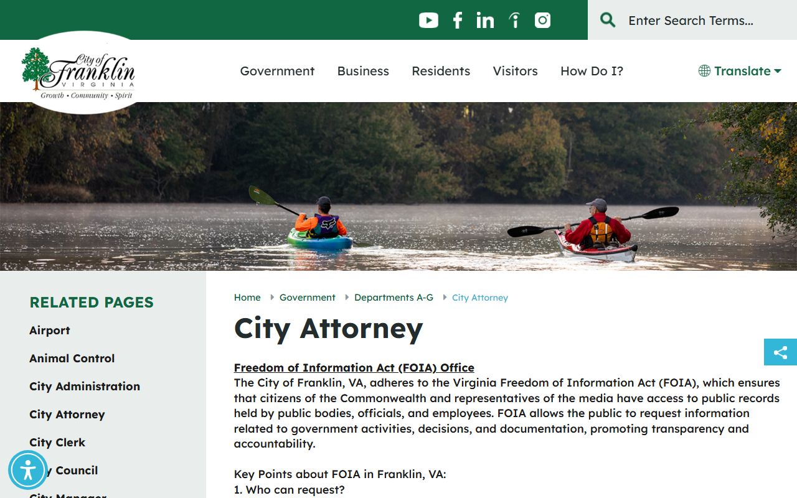The height and width of the screenshot is (498, 797).
Task: Open the YouTube social icon
Action: [x=428, y=21]
